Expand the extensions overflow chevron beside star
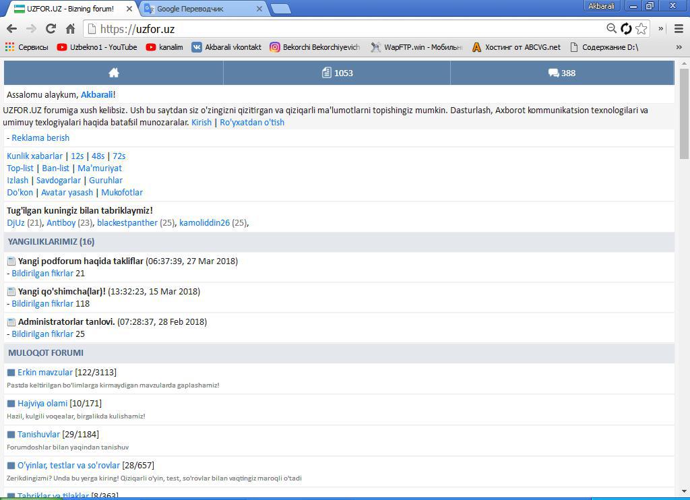Viewport: 690px width, 500px height. tap(660, 28)
